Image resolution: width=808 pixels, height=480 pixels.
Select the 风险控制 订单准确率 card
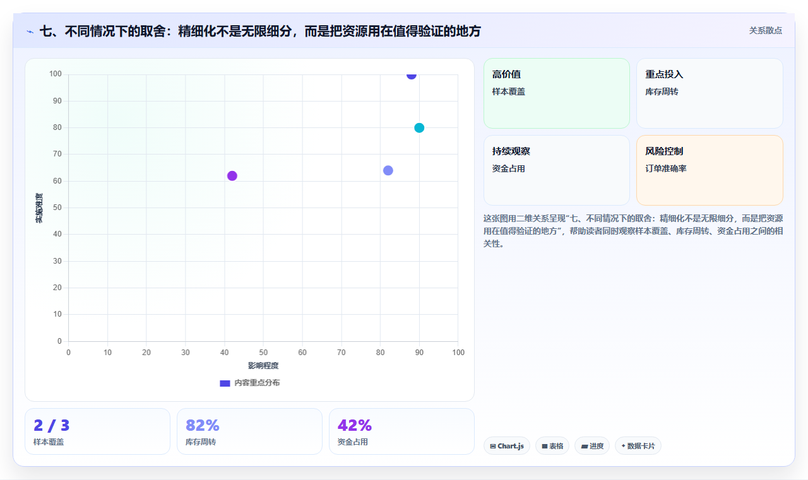[710, 170]
